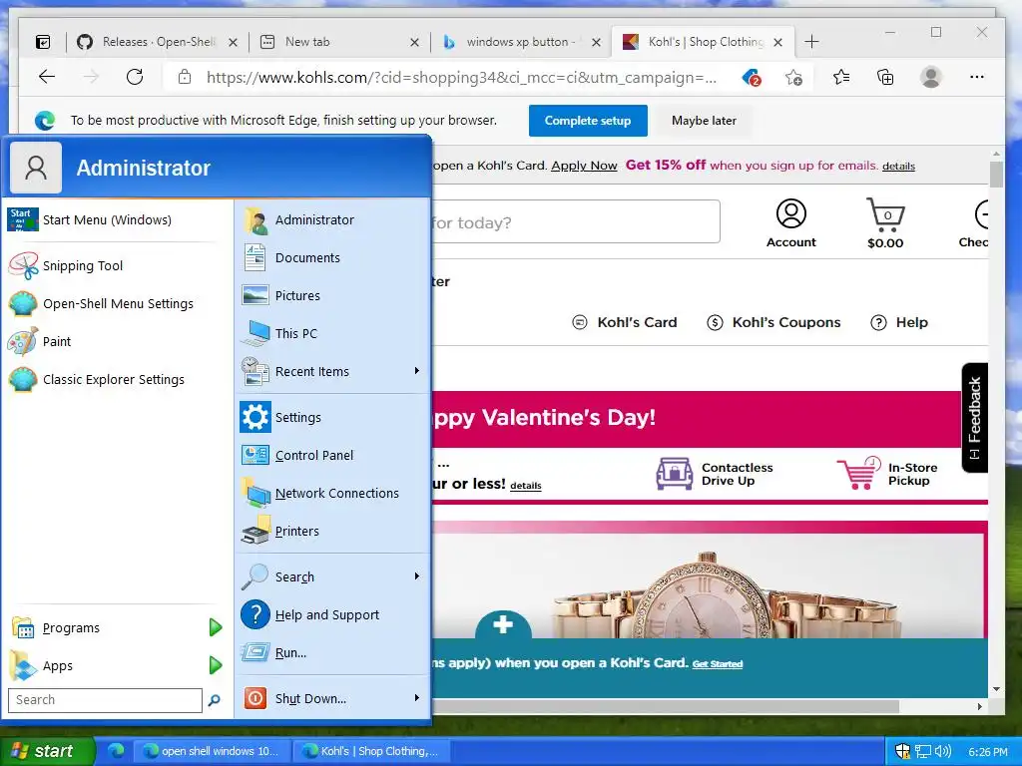Open a new browser tab
The width and height of the screenshot is (1022, 766).
811,42
